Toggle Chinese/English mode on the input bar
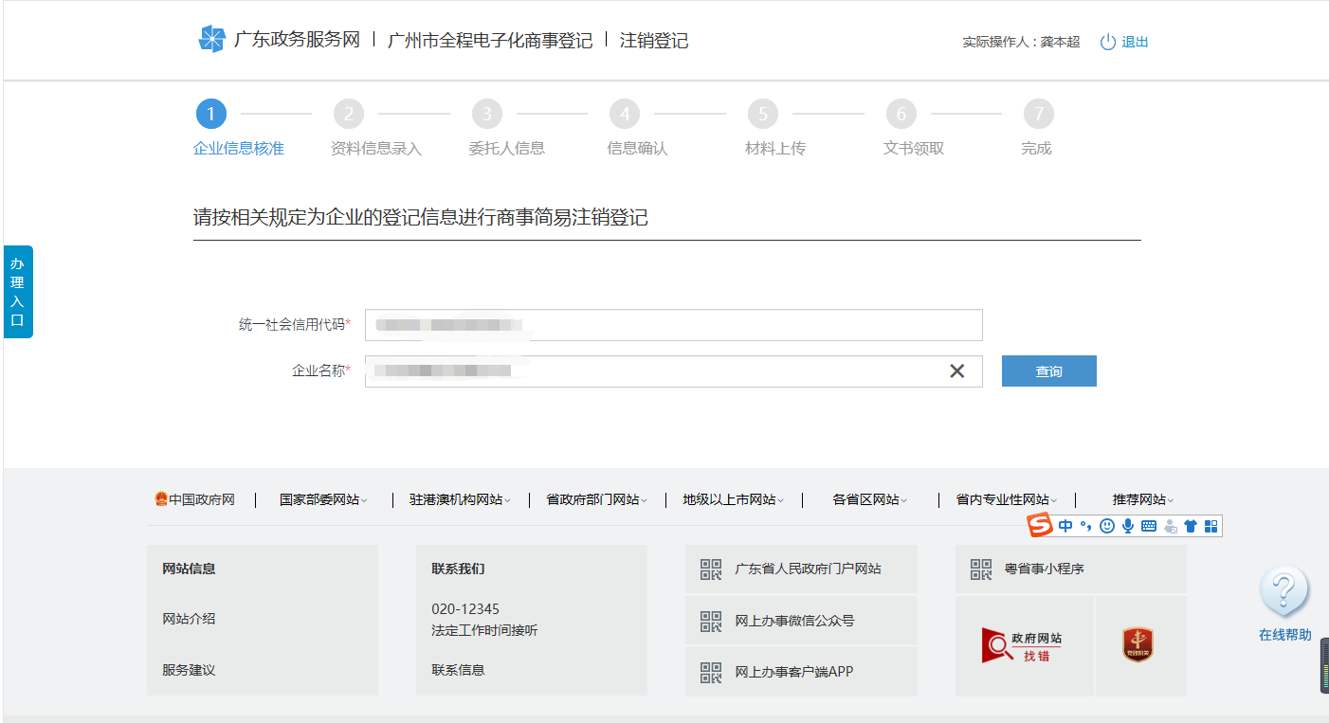The width and height of the screenshot is (1329, 723). [1065, 526]
